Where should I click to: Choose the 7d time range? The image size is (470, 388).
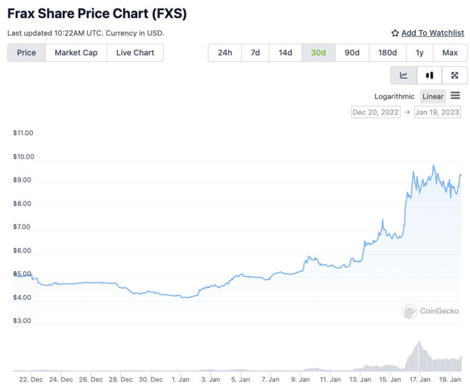point(255,52)
